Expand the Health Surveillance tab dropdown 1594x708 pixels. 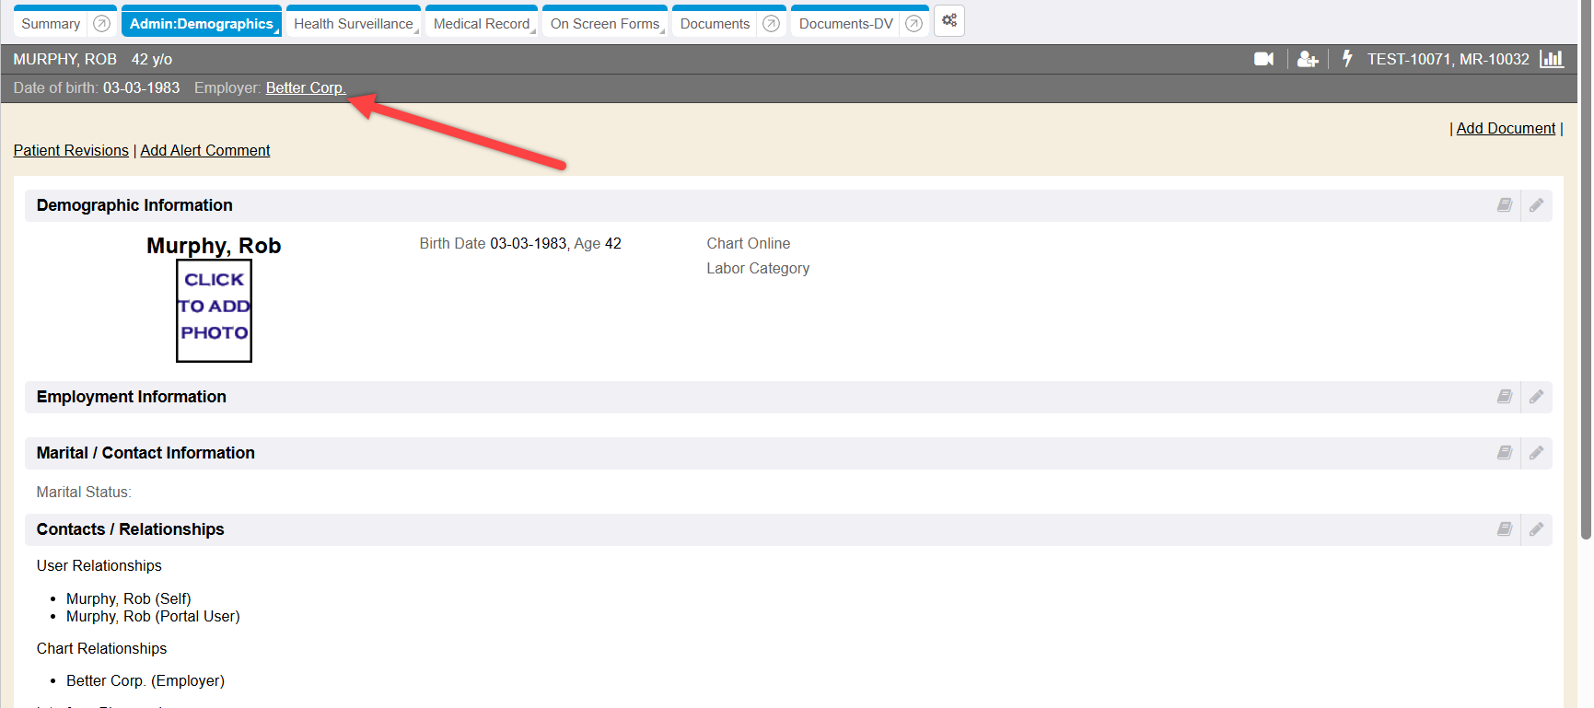pyautogui.click(x=354, y=24)
